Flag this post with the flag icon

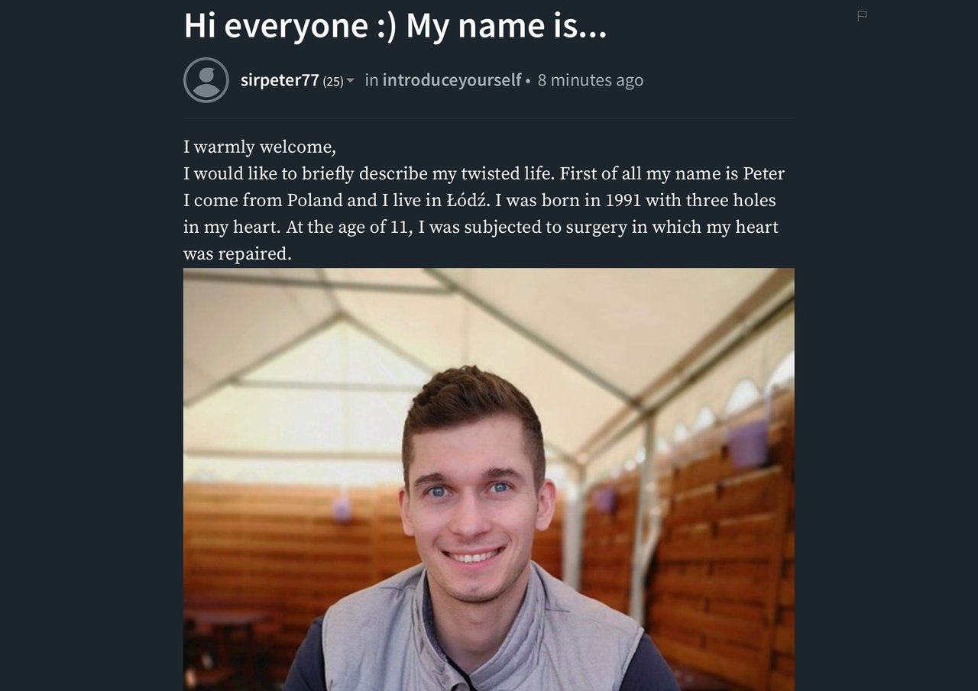coord(862,15)
